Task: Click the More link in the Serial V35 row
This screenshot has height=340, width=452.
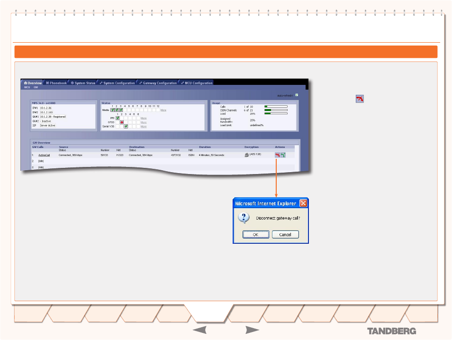Action: click(x=144, y=127)
